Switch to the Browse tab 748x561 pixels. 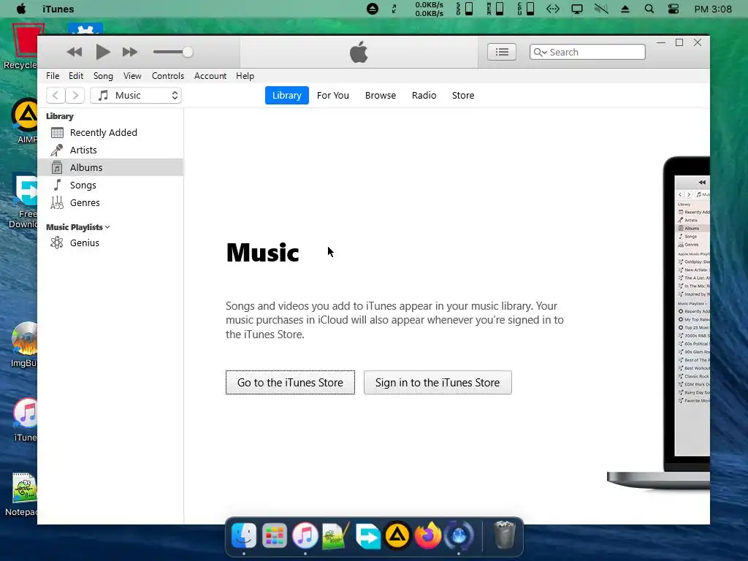click(x=380, y=96)
